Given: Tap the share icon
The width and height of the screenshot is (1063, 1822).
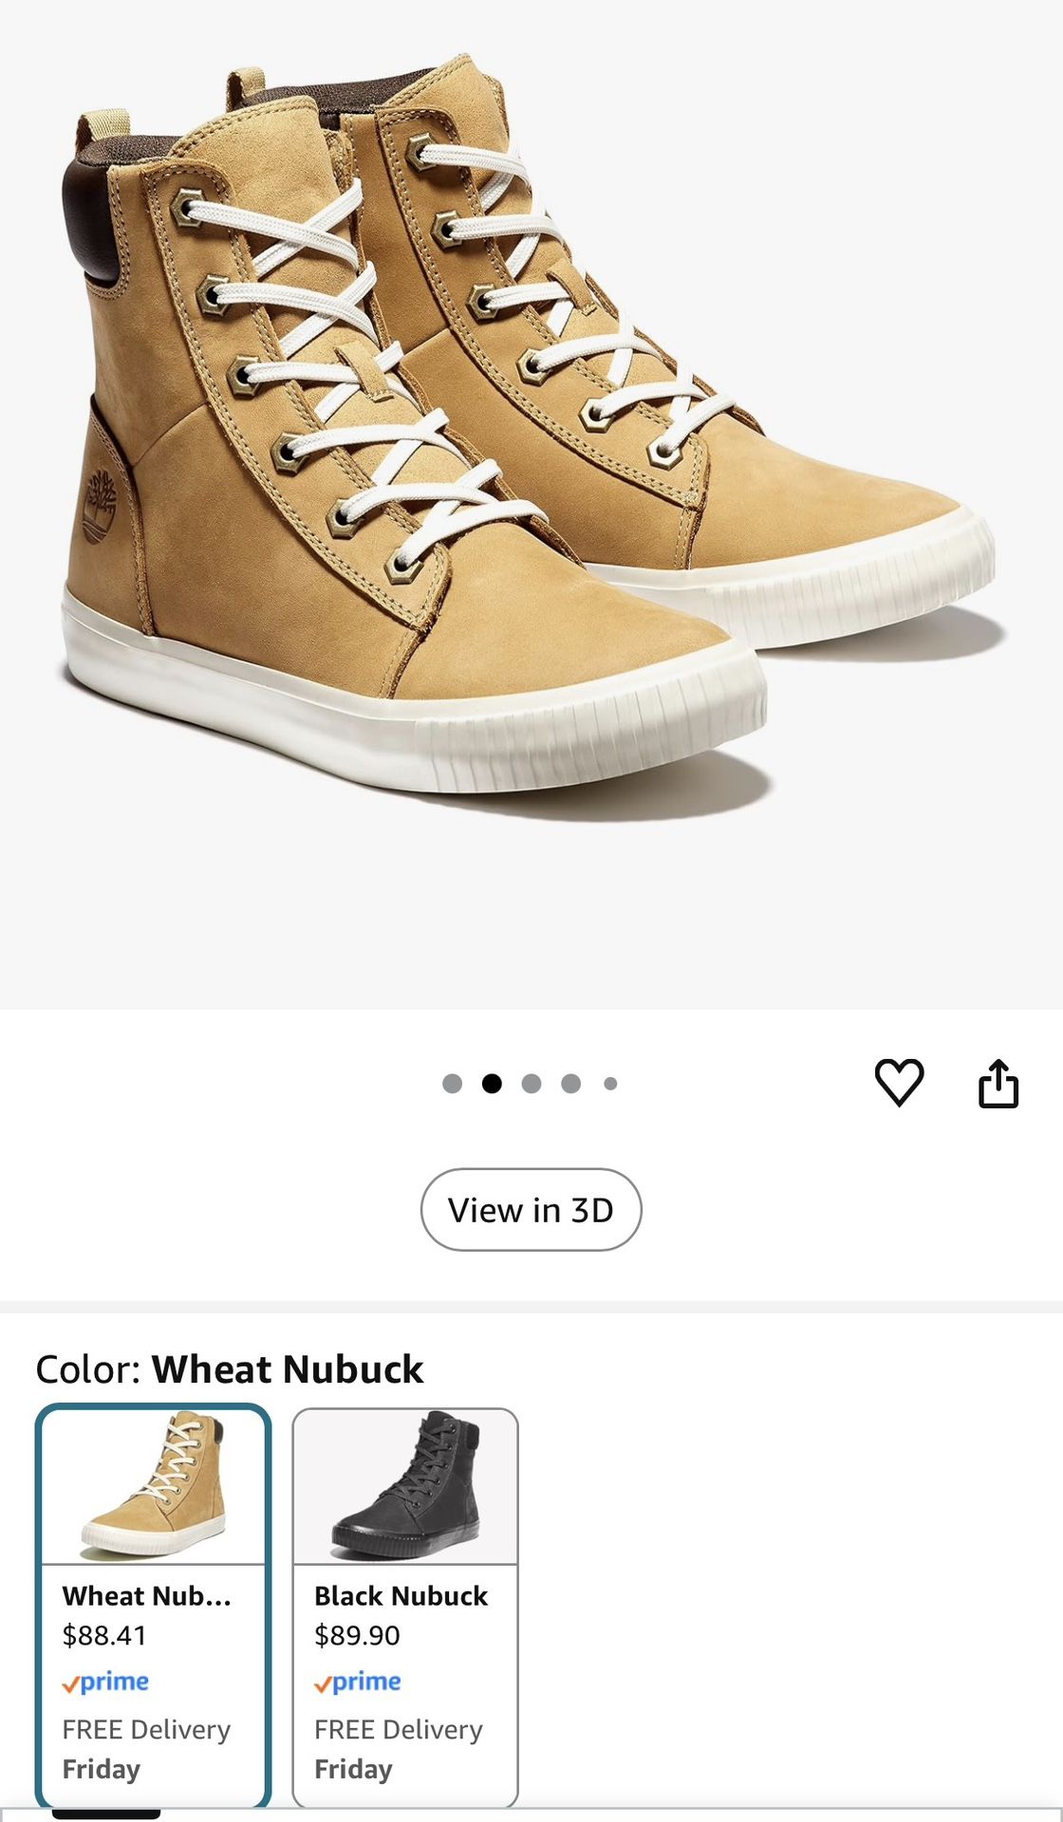Looking at the screenshot, I should coord(998,1083).
